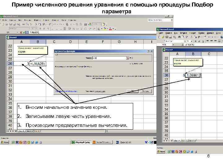
Task: Switch to Лист1 sheet tab in right Excel
Action: [x=177, y=141]
